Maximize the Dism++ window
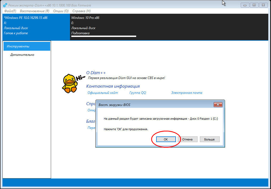271x189 pixels. pyautogui.click(x=254, y=5)
